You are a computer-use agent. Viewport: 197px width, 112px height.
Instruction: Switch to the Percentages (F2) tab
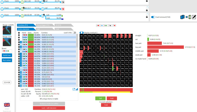(x=45, y=25)
